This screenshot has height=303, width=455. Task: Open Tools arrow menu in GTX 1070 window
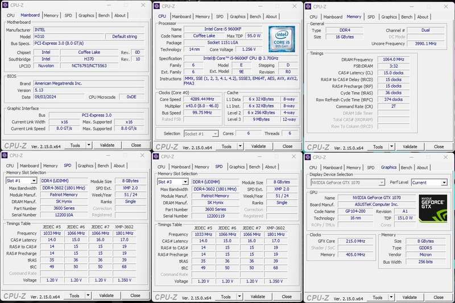(391, 297)
